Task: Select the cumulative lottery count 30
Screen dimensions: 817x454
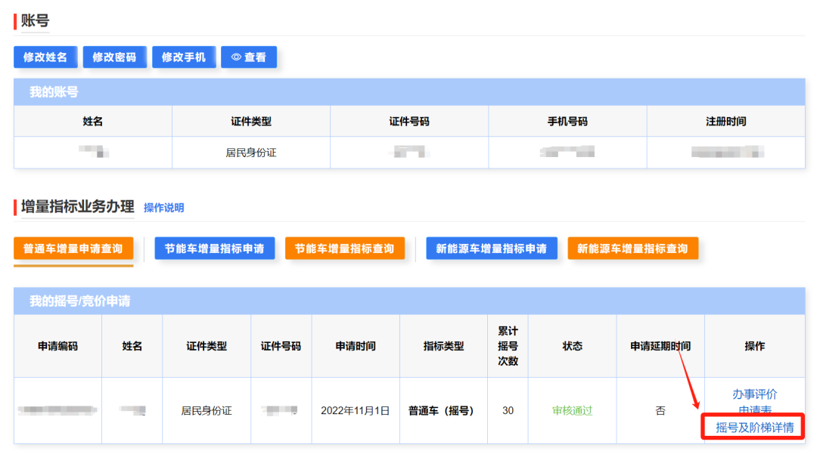Action: pos(508,411)
